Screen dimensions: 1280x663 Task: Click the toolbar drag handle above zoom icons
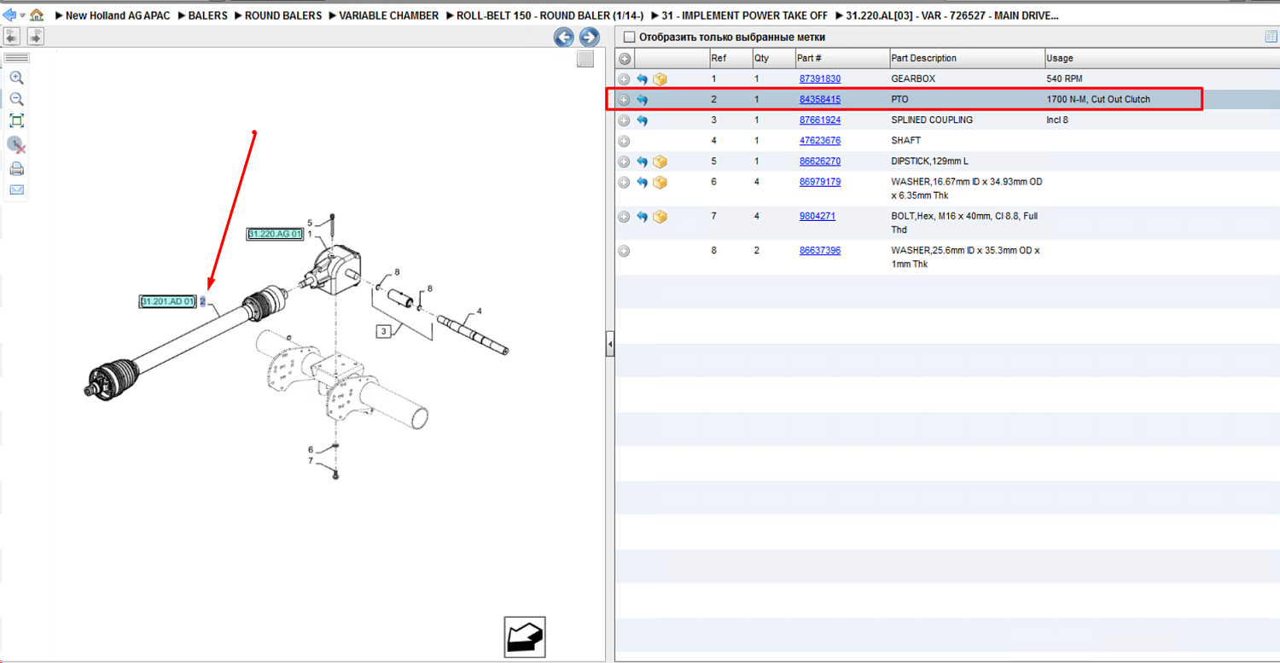(16, 58)
